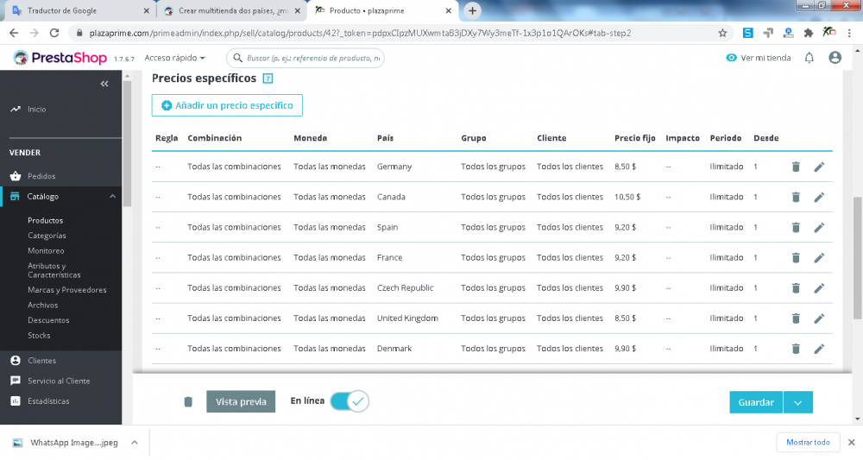
Task: Open Servicio al Cliente in sidebar
Action: coord(60,381)
